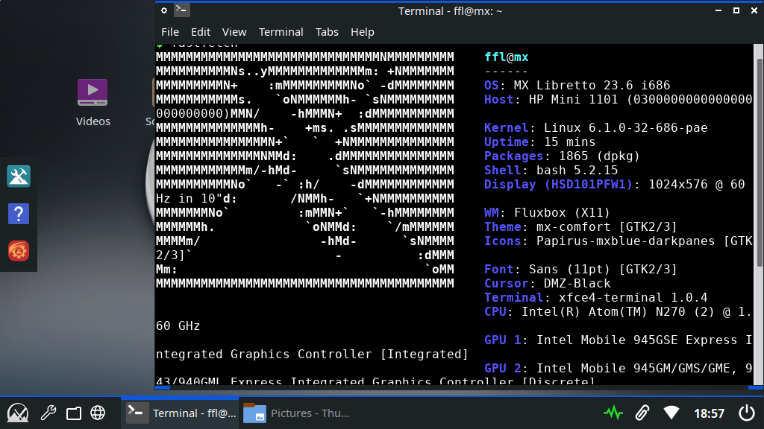Open the power/logout button in tray

tap(747, 413)
